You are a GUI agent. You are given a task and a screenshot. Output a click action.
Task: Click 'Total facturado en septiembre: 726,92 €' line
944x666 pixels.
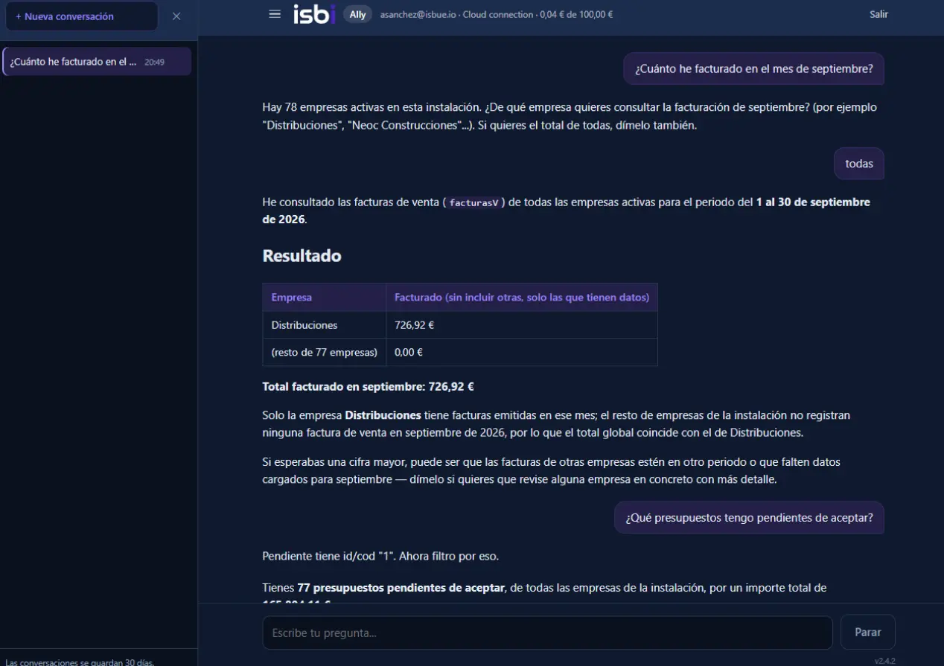tap(369, 387)
